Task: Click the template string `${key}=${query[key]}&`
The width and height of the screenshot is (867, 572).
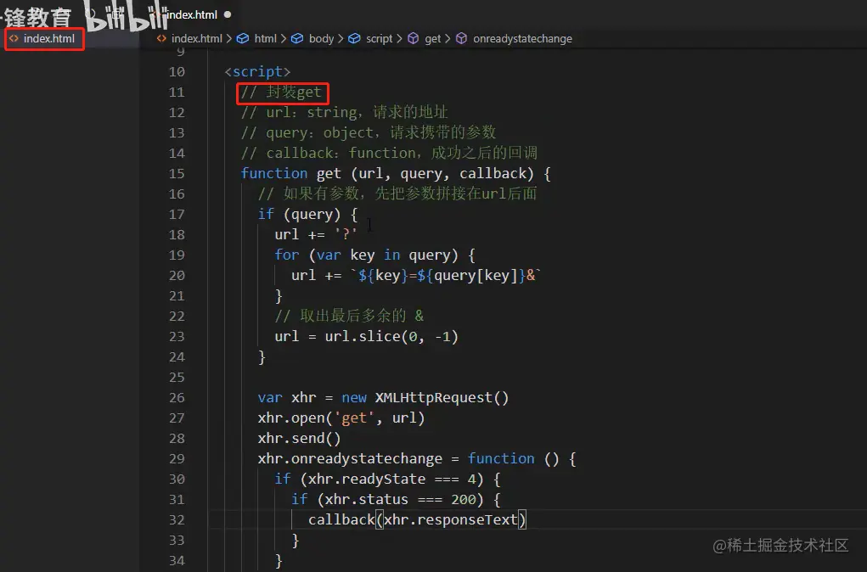Action: (446, 275)
